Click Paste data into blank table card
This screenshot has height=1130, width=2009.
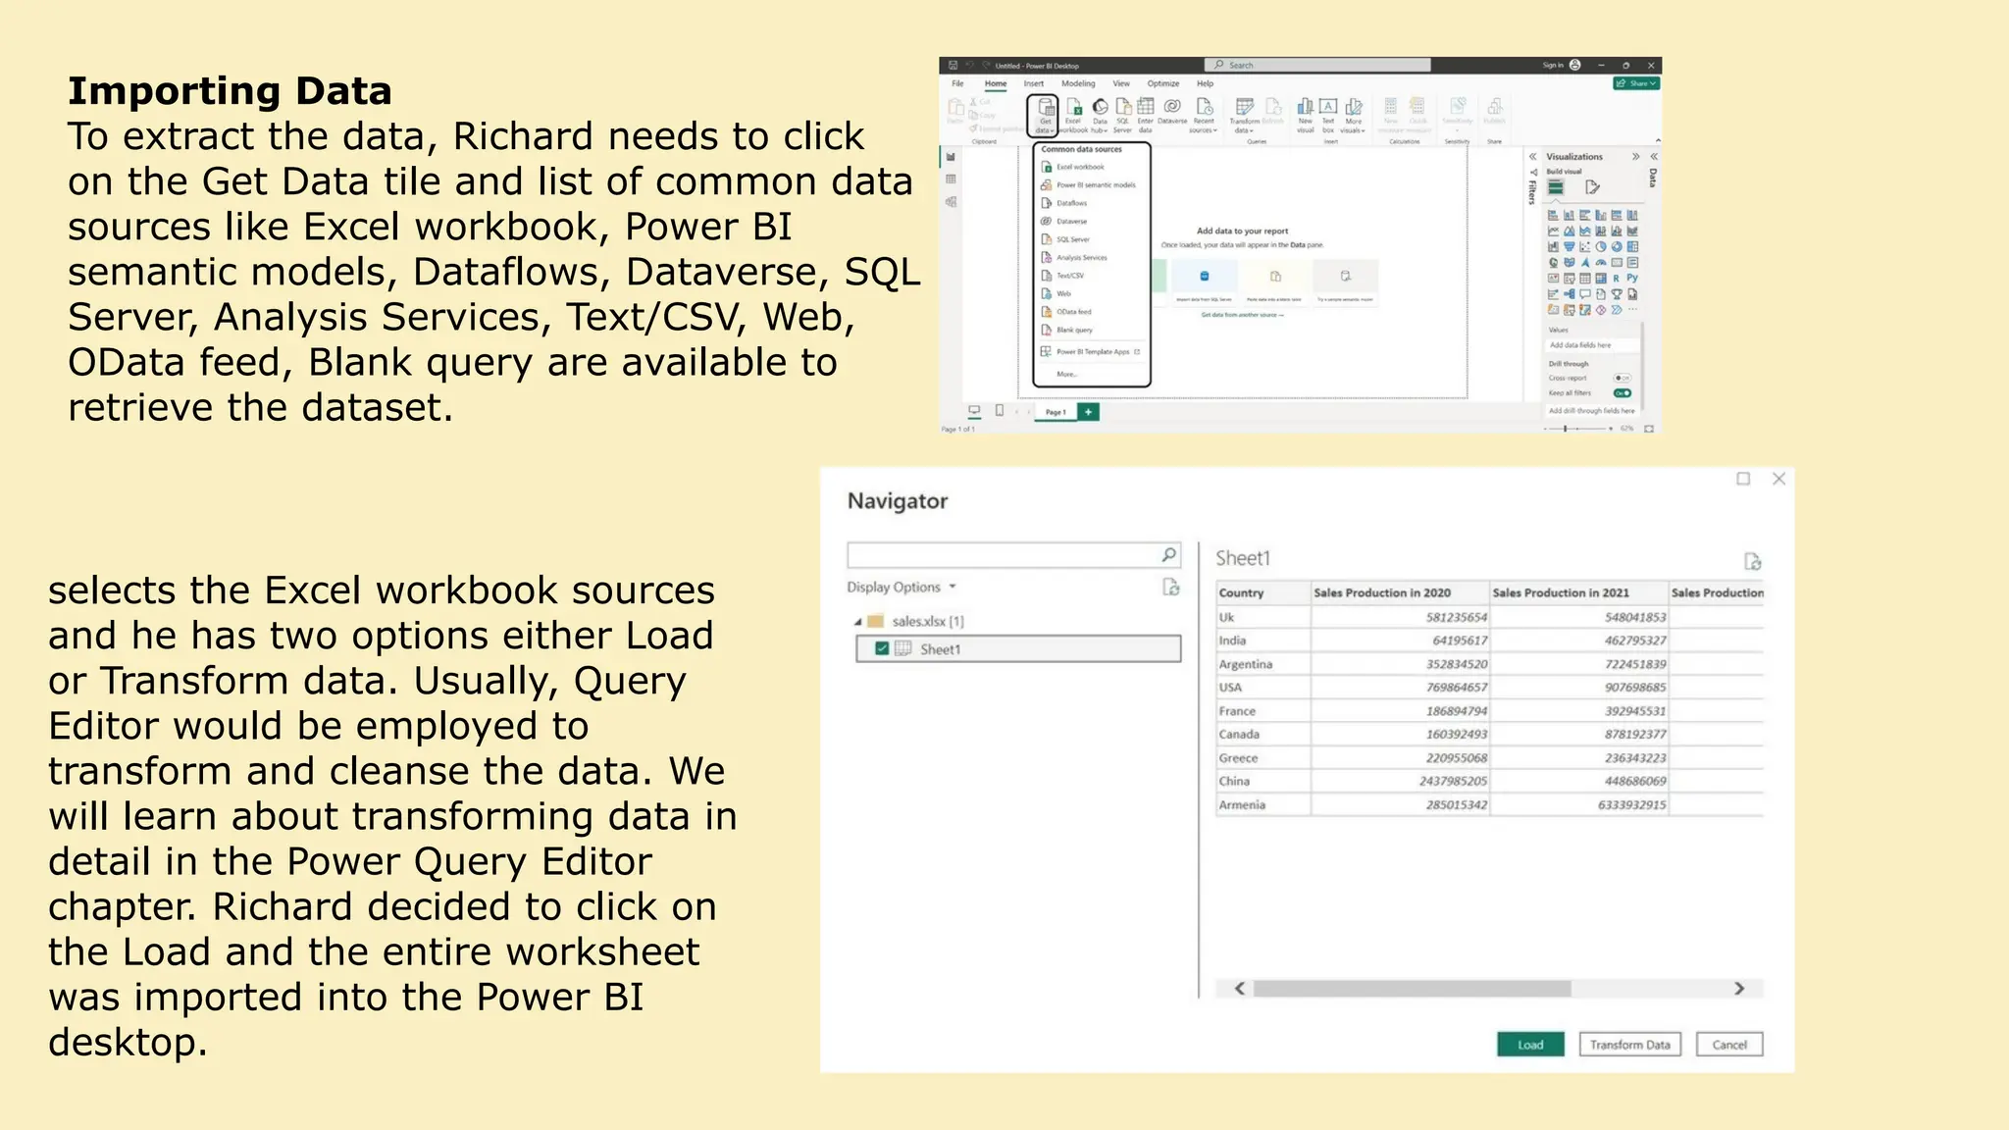[x=1274, y=283]
